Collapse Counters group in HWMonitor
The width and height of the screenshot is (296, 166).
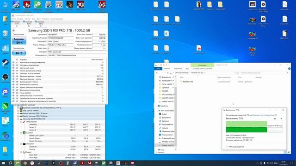pos(21,133)
